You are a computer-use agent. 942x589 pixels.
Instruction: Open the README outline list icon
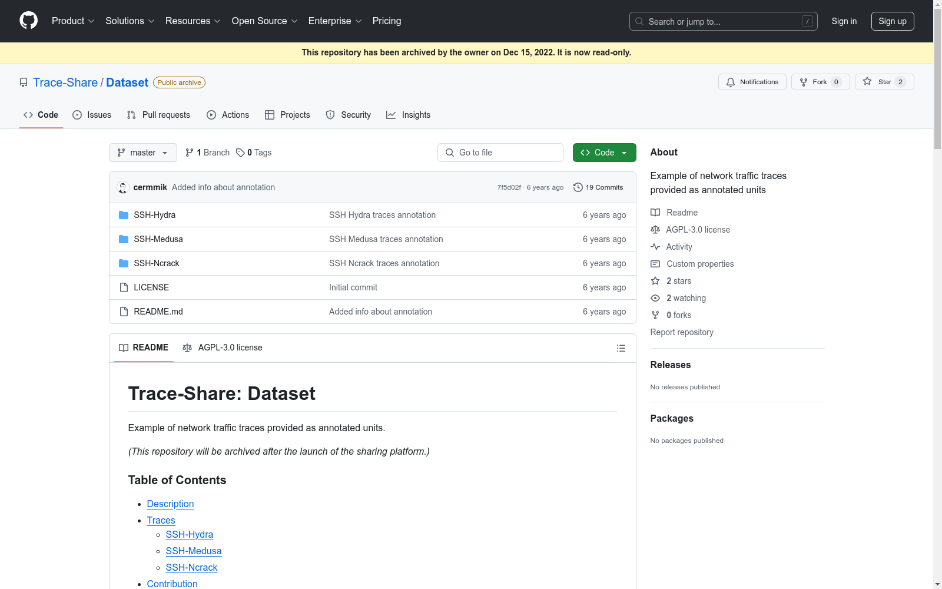(621, 348)
